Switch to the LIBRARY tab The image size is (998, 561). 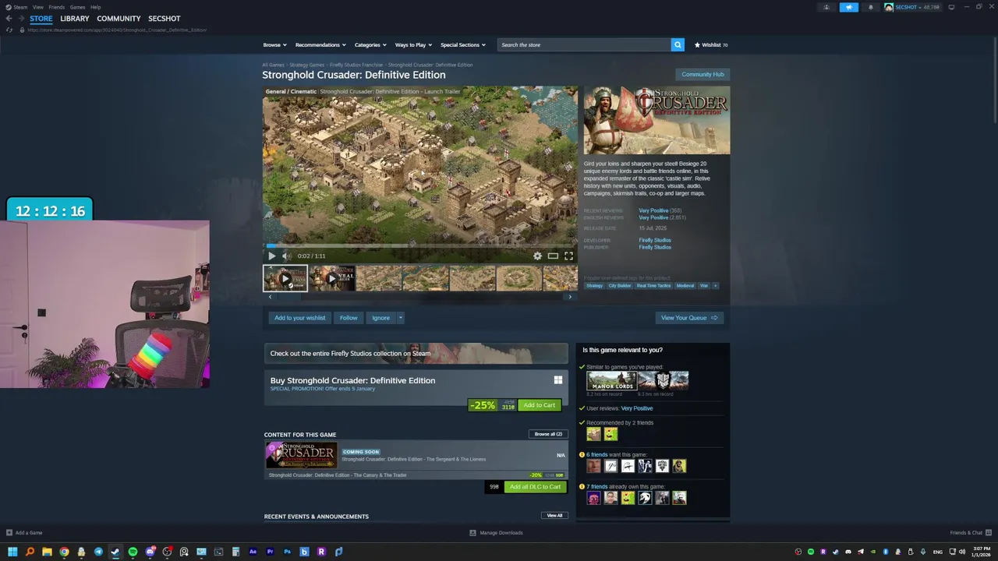pyautogui.click(x=75, y=19)
